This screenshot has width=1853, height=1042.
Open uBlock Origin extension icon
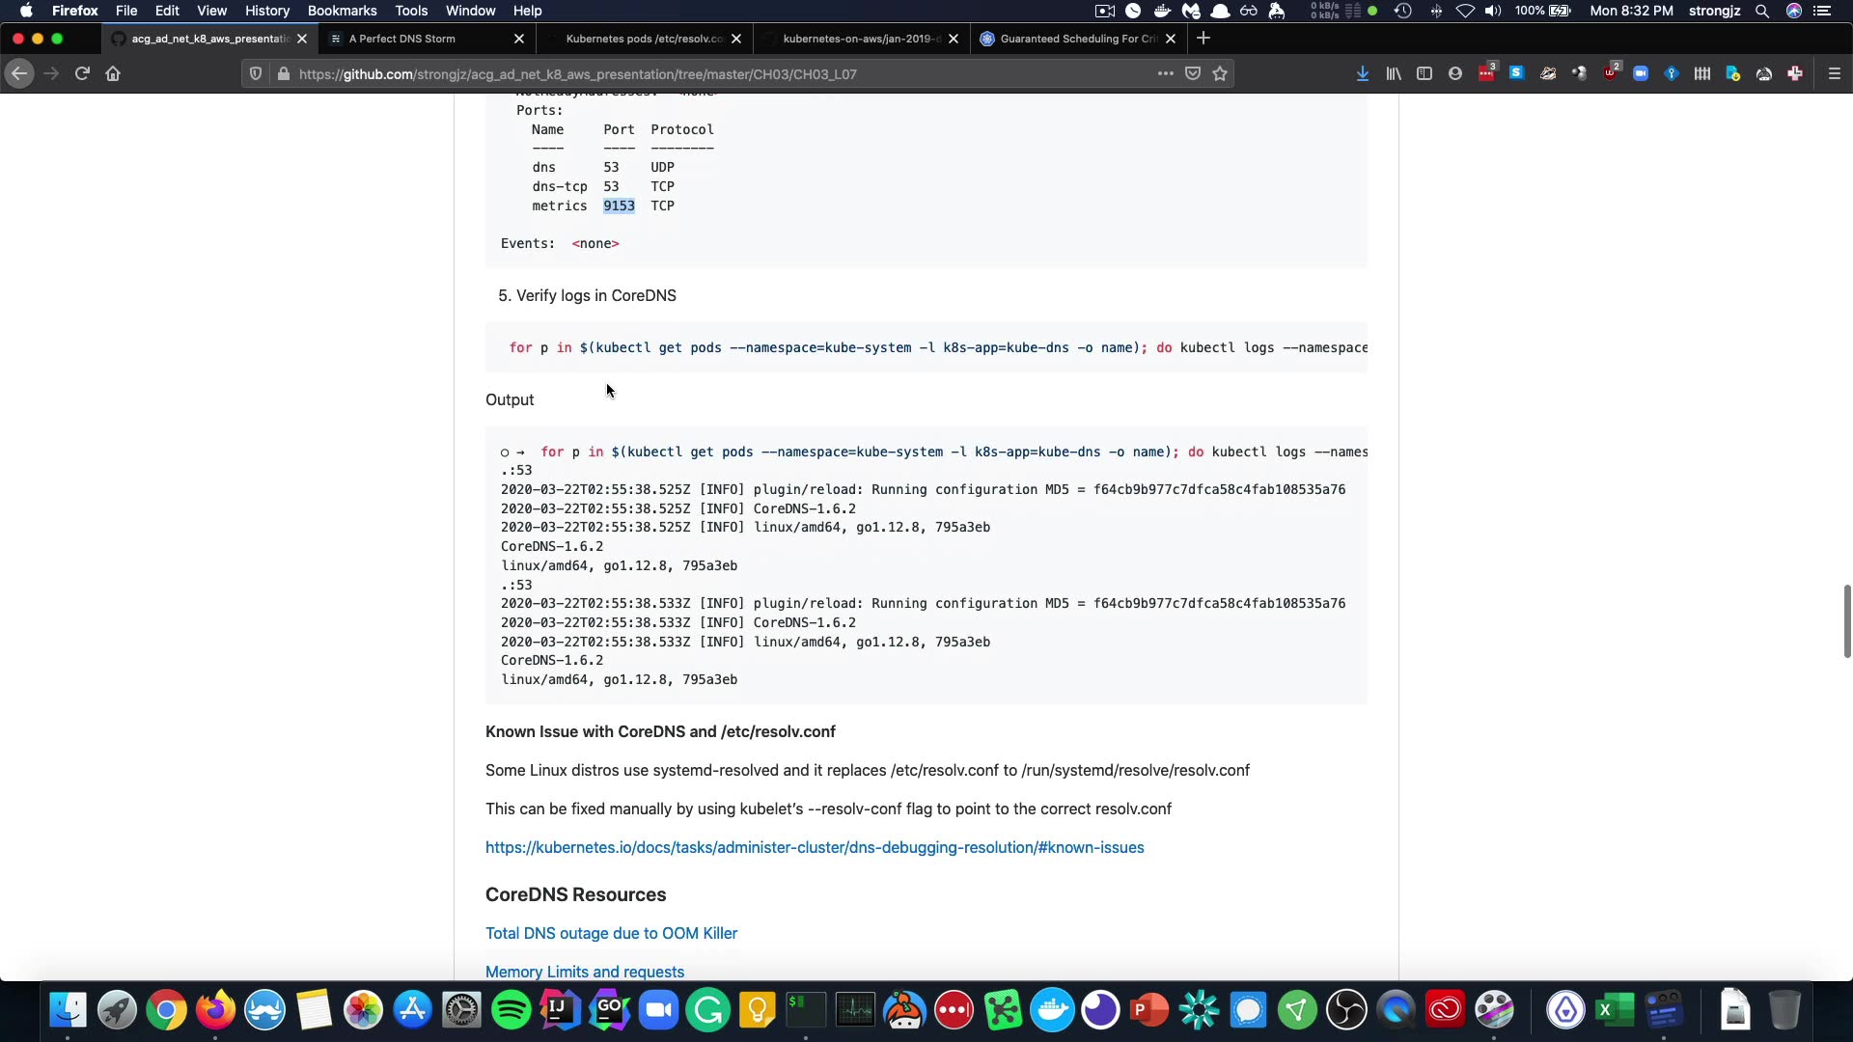[x=1610, y=74]
